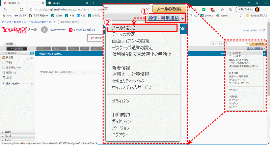Click the Yahoo! JAPAN メール logo

coord(19,30)
